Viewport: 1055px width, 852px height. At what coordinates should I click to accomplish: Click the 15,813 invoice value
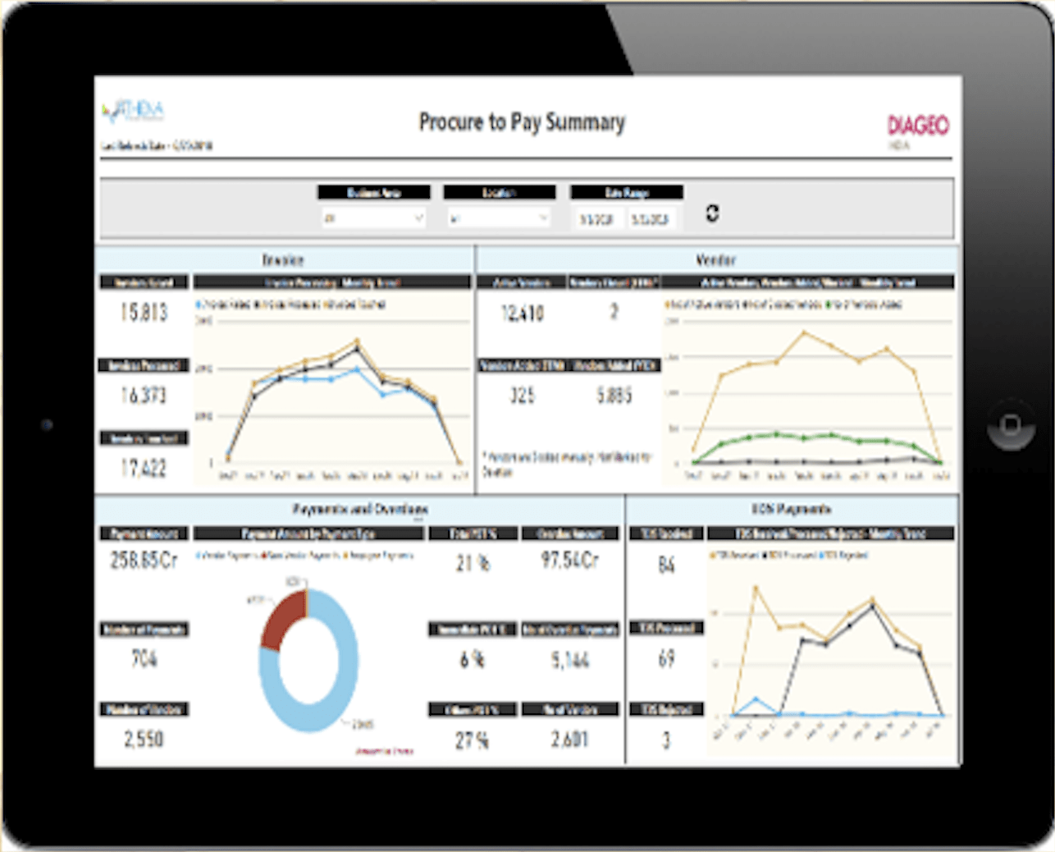[144, 313]
